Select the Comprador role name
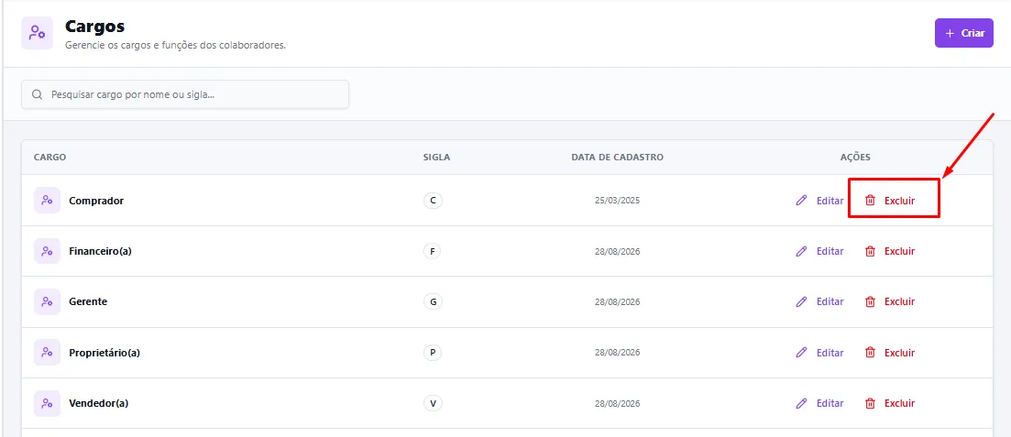 click(x=96, y=201)
